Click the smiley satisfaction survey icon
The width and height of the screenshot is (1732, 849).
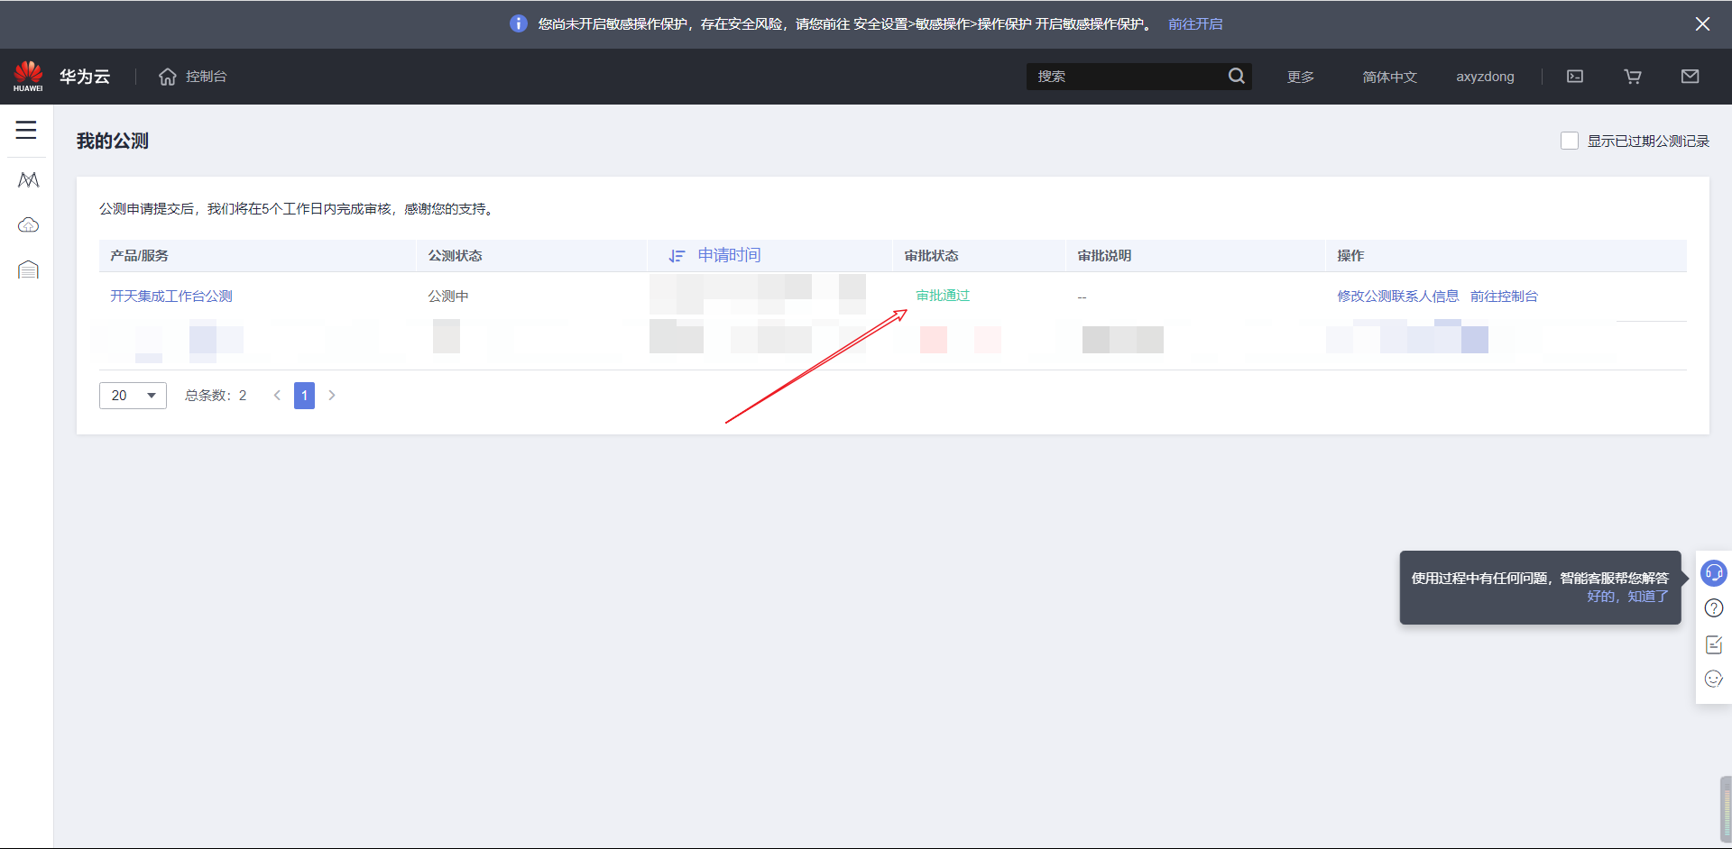pyautogui.click(x=1714, y=679)
